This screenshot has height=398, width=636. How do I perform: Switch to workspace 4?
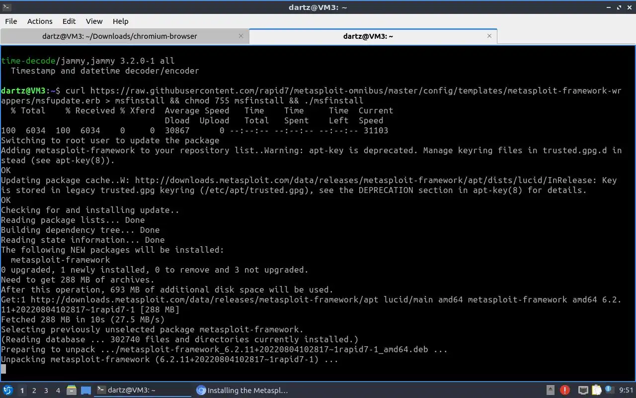[x=58, y=391]
